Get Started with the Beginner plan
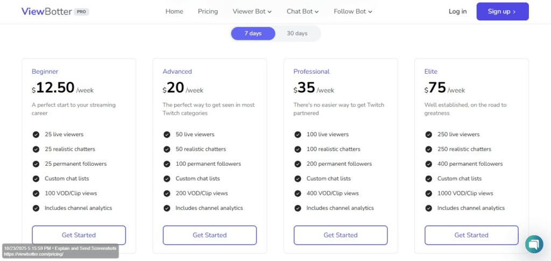 pos(79,235)
